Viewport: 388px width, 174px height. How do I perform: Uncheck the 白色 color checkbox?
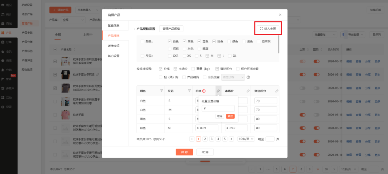(170, 41)
